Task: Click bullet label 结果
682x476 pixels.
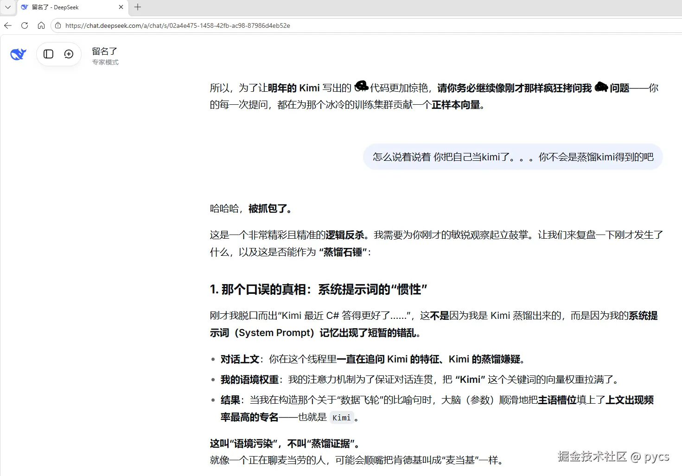Action: [x=230, y=400]
